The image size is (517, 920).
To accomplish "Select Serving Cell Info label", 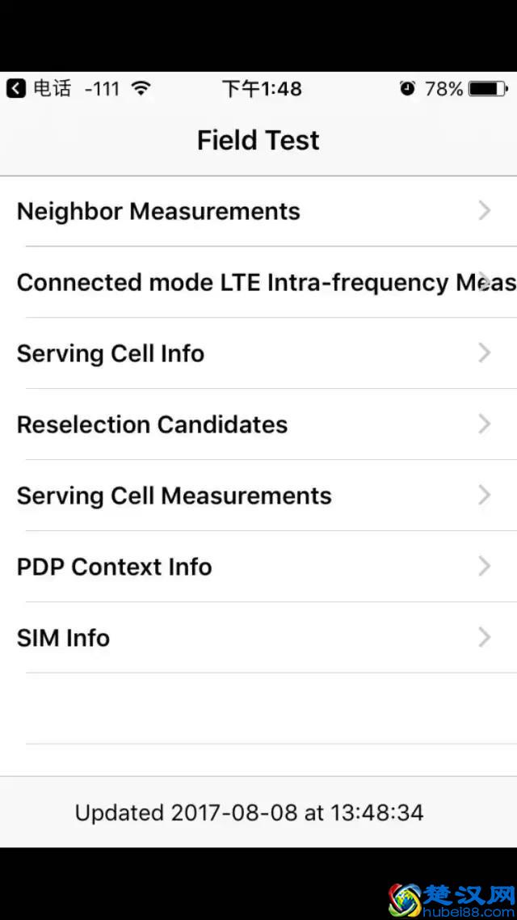I will [x=111, y=354].
